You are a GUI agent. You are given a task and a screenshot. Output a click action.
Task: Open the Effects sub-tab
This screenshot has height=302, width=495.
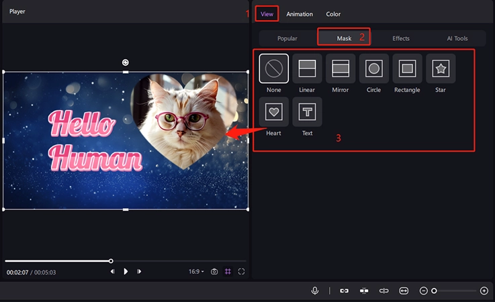tap(401, 38)
